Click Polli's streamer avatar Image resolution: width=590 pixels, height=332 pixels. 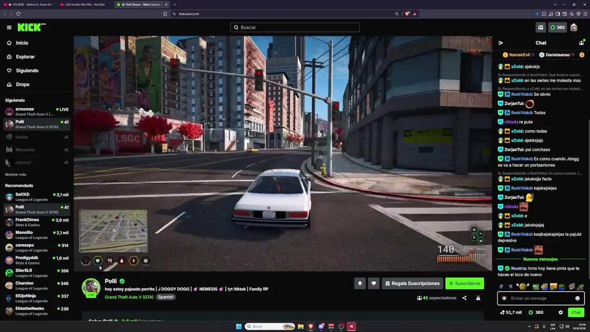click(91, 287)
